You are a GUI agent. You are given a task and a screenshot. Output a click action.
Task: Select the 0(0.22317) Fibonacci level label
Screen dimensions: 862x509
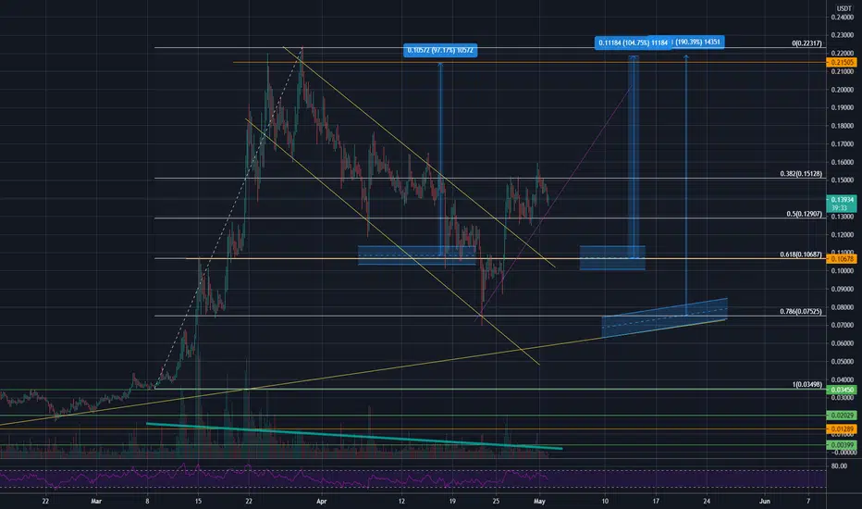[x=807, y=43]
